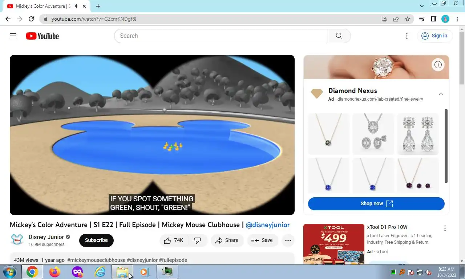Open ad info icon on Diamond Nexus
This screenshot has width=465, height=279.
(x=438, y=65)
